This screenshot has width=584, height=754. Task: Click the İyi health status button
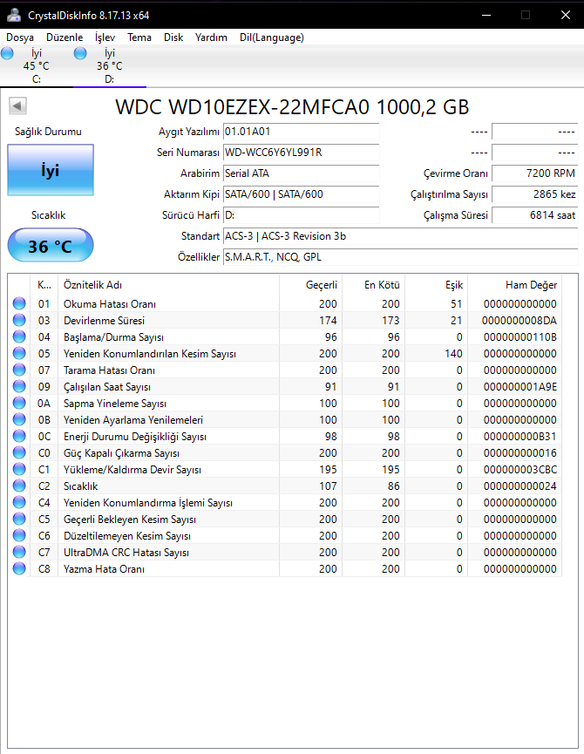pyautogui.click(x=51, y=170)
